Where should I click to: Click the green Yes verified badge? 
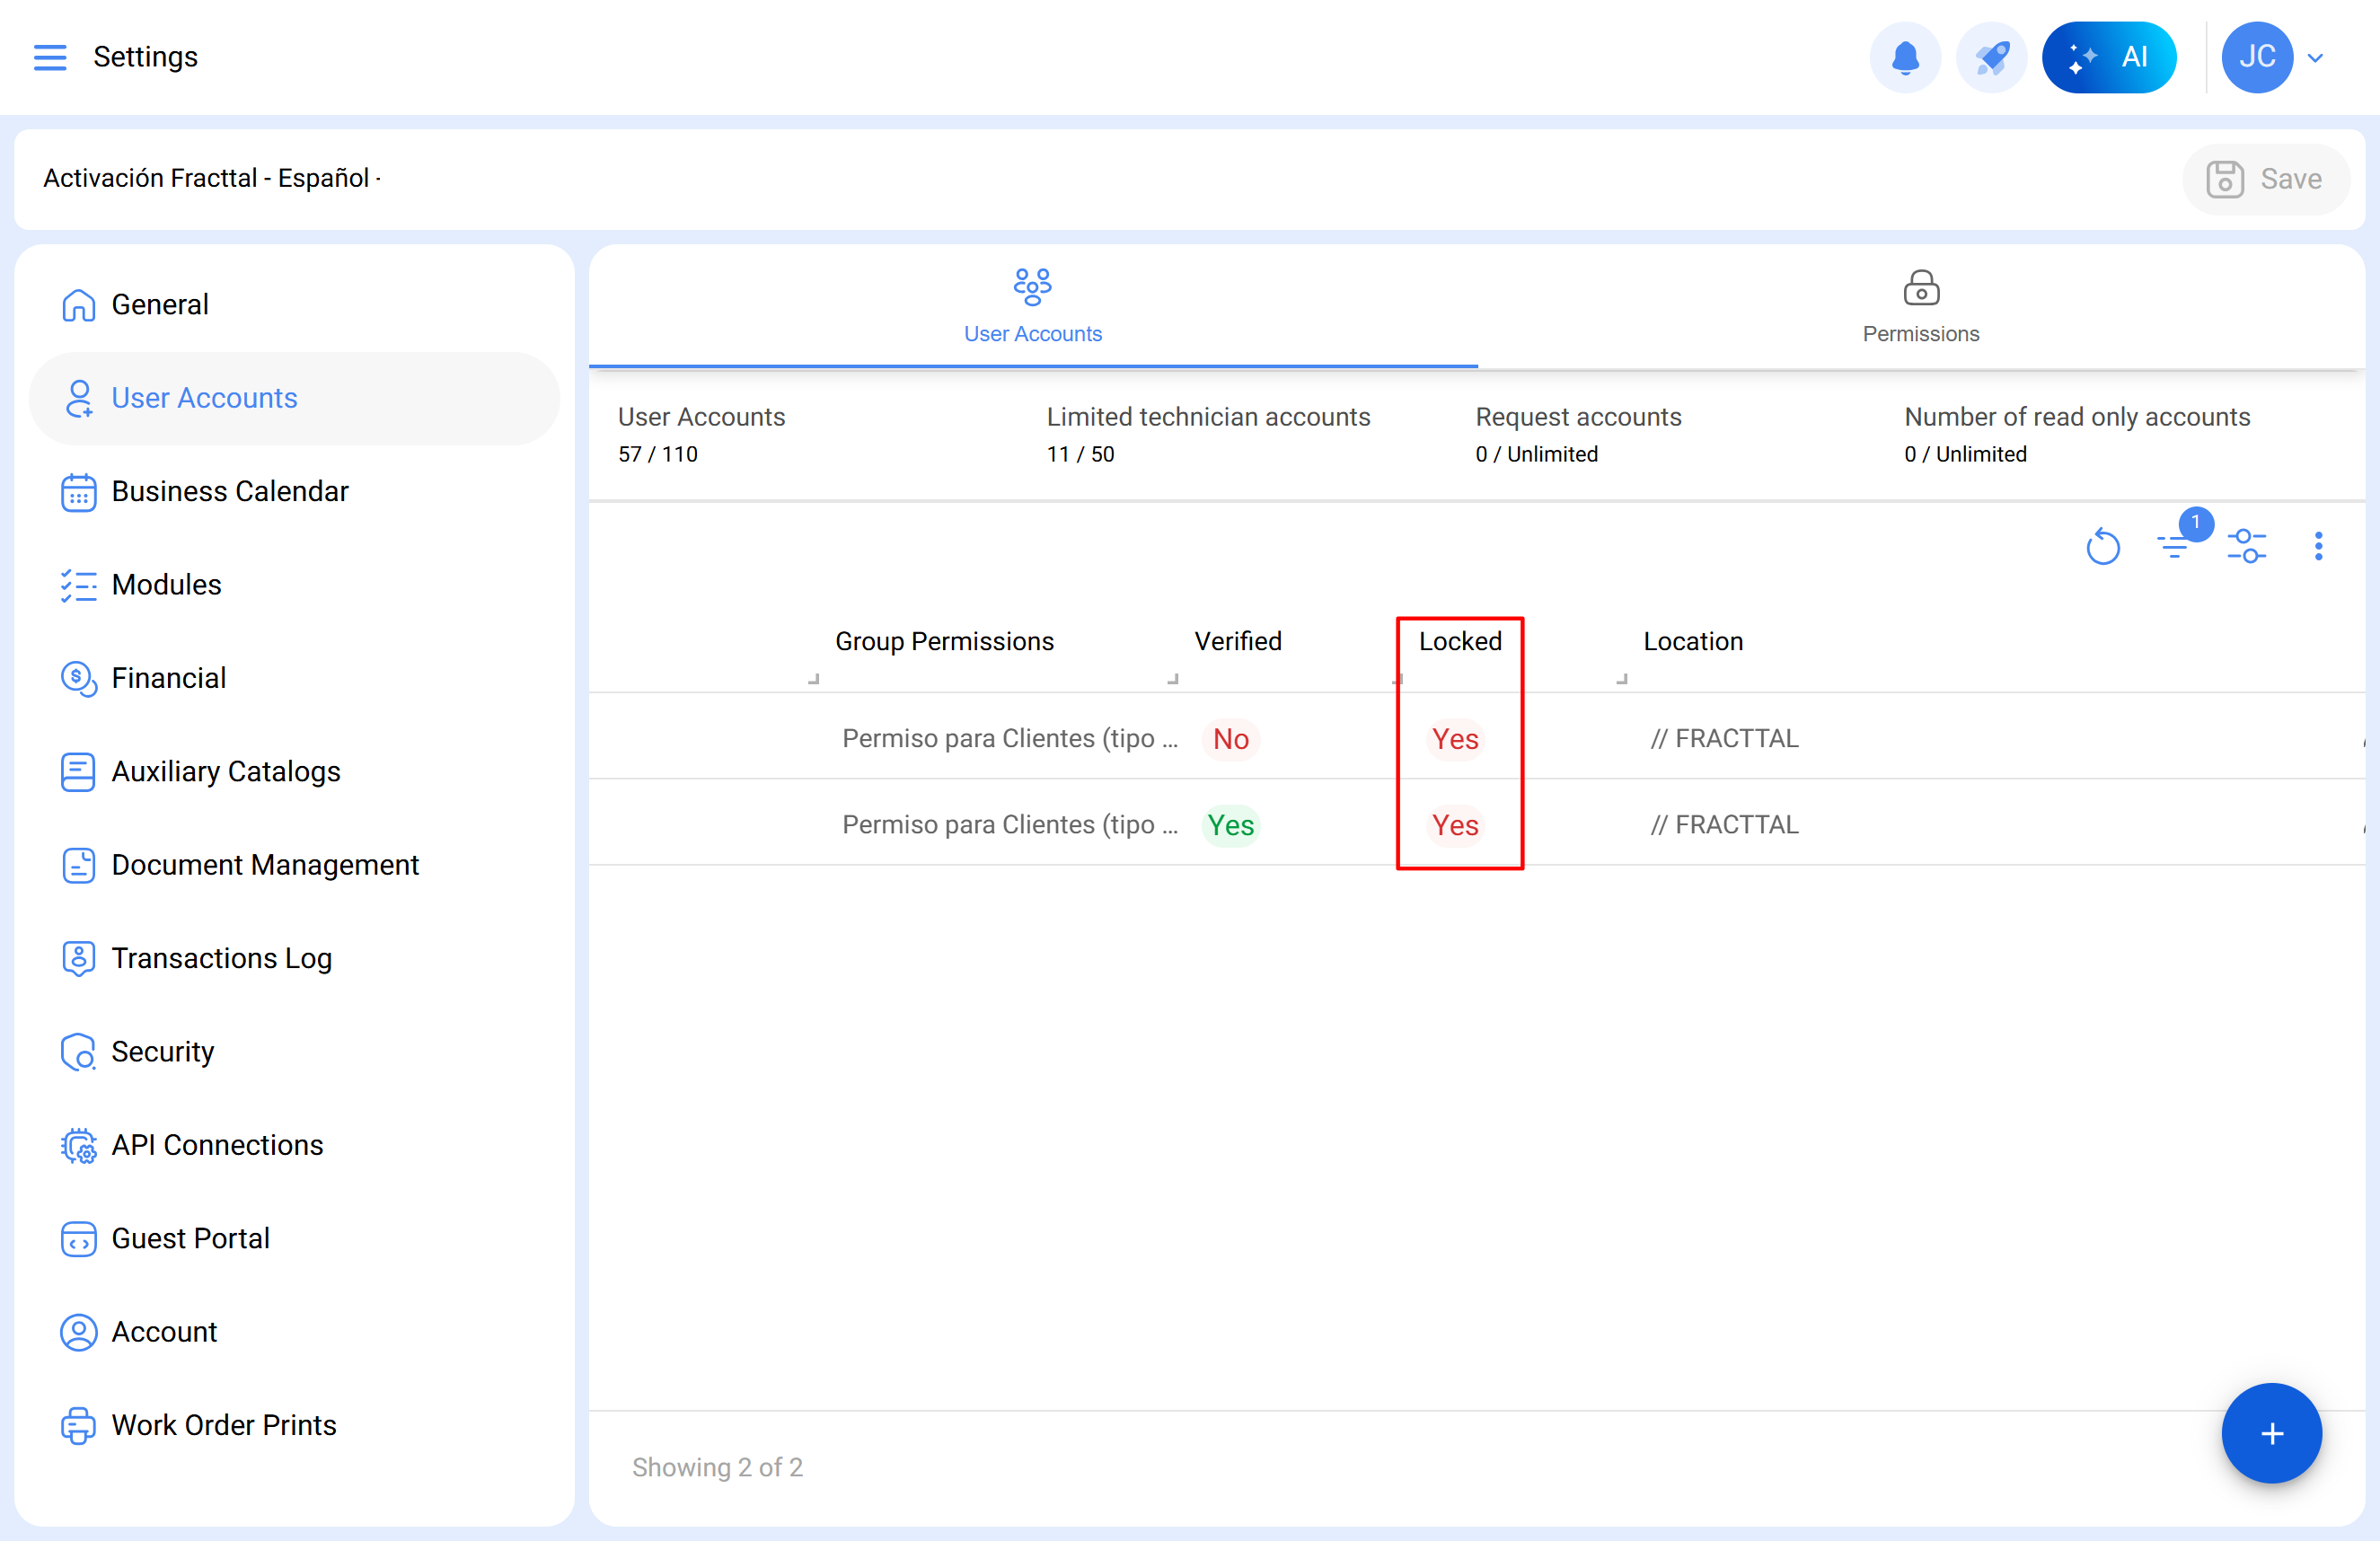coord(1230,825)
